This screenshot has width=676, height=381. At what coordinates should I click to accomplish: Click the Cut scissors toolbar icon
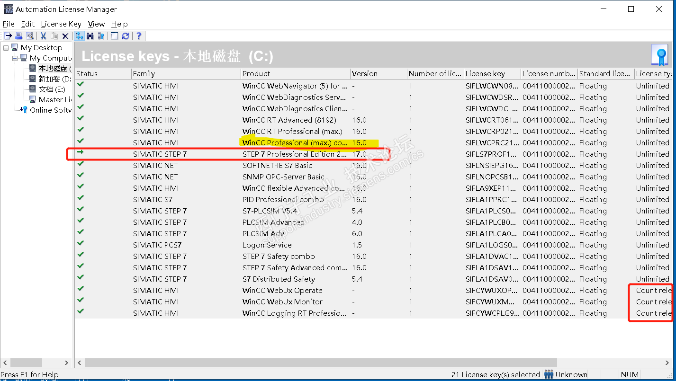coord(43,36)
